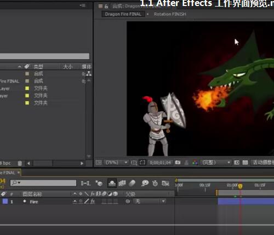Toggle effects fx switch on Fire layer

pyautogui.click(x=93, y=202)
